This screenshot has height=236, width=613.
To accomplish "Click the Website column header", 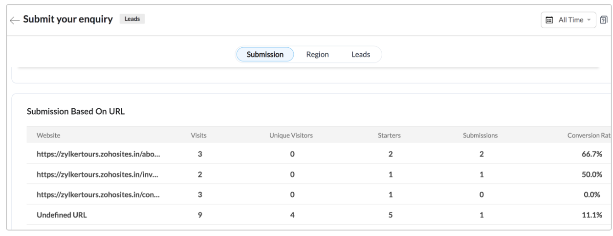I will [x=48, y=136].
